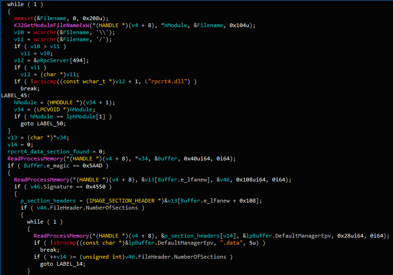393x275 pixels.
Task: Select the rpcrt4_data_section_found variable
Action: pos(48,152)
